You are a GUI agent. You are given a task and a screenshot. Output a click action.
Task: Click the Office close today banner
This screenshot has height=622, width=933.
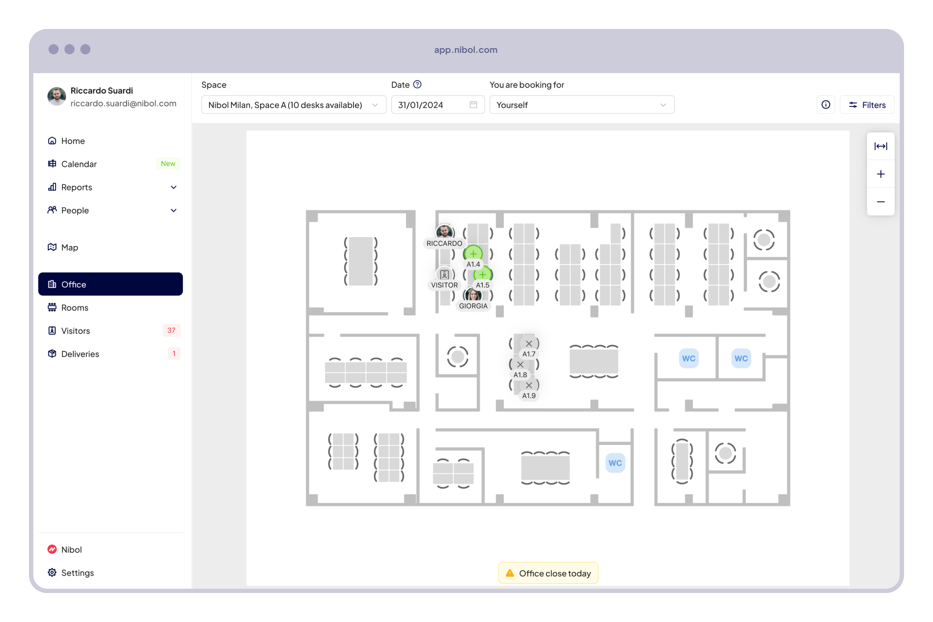548,573
